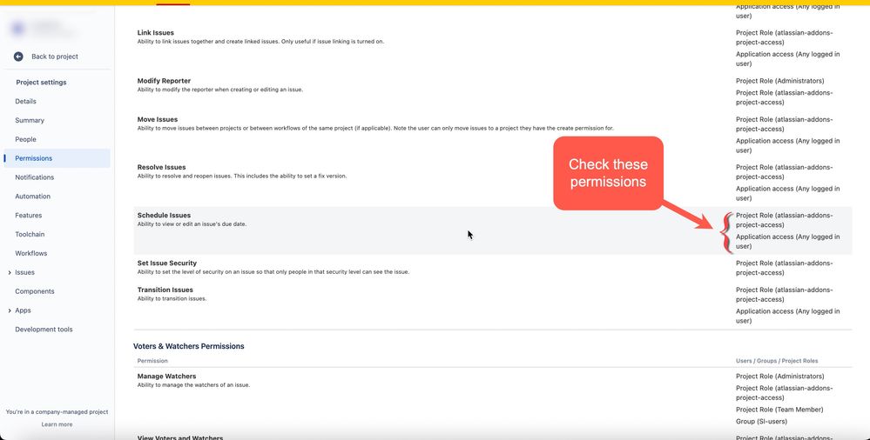This screenshot has width=870, height=440.
Task: Expand the Apps sidebar section
Action: click(x=10, y=311)
